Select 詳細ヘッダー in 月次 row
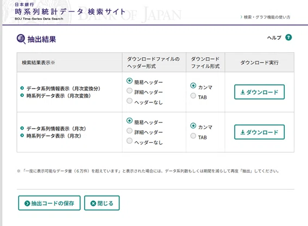This screenshot has width=308, height=226. pyautogui.click(x=129, y=131)
